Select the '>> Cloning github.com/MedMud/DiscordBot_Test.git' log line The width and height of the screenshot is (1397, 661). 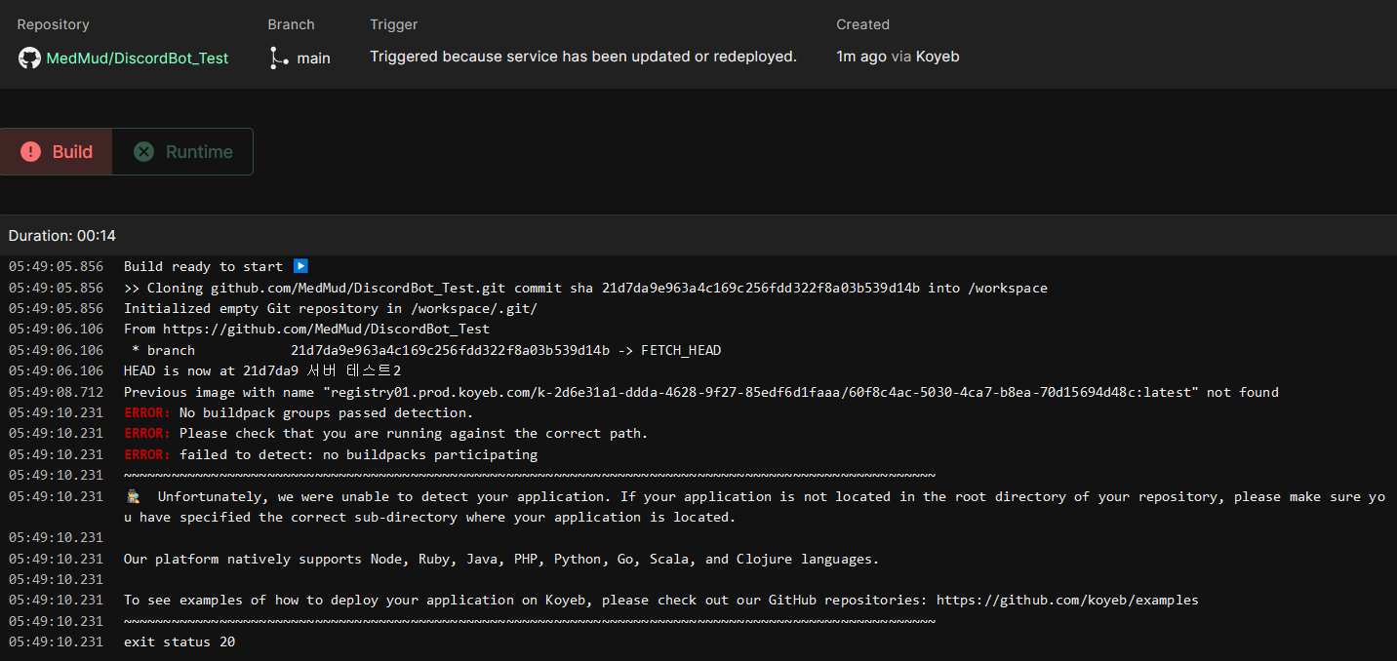[585, 288]
